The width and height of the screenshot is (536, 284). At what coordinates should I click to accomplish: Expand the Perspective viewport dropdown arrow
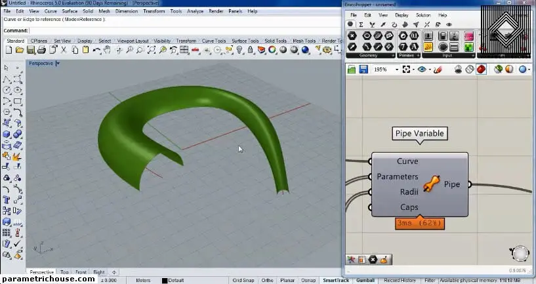coord(58,64)
